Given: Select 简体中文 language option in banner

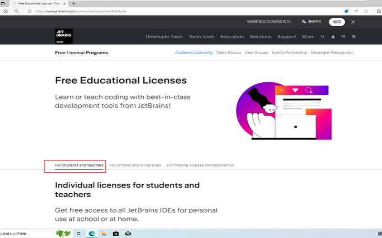Looking at the screenshot, I should point(312,21).
